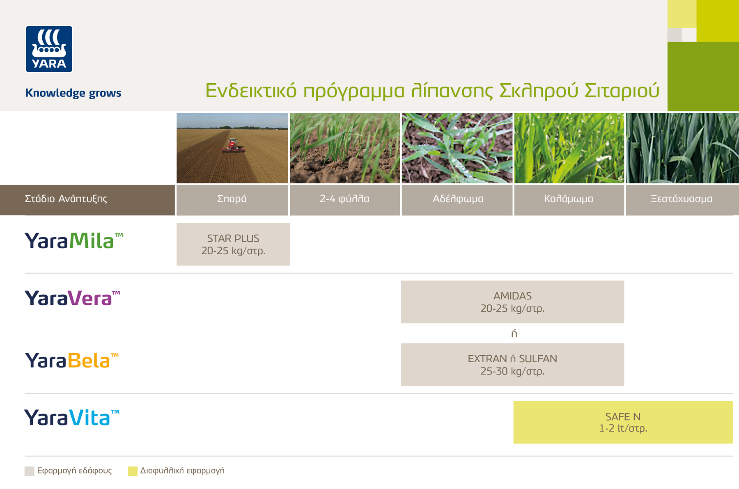This screenshot has width=739, height=489.
Task: Click the yellow foliar application legend swatch
Action: [x=133, y=471]
